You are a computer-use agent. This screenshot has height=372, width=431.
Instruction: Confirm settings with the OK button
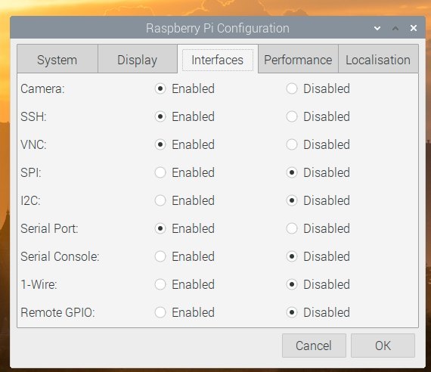pyautogui.click(x=383, y=346)
